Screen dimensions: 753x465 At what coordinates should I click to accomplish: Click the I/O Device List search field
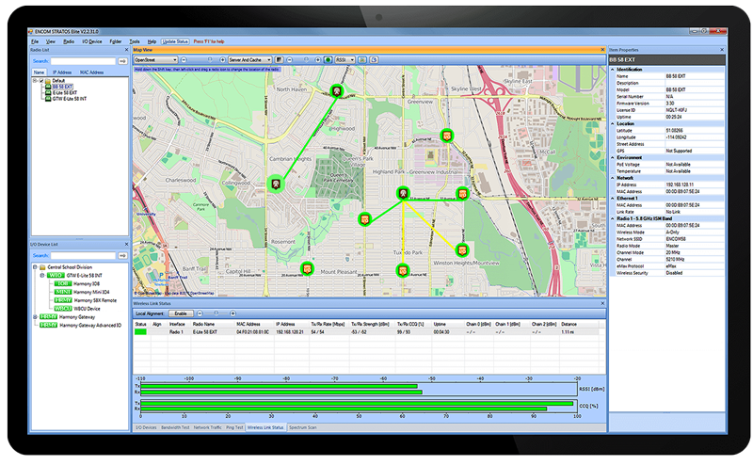[x=84, y=255]
